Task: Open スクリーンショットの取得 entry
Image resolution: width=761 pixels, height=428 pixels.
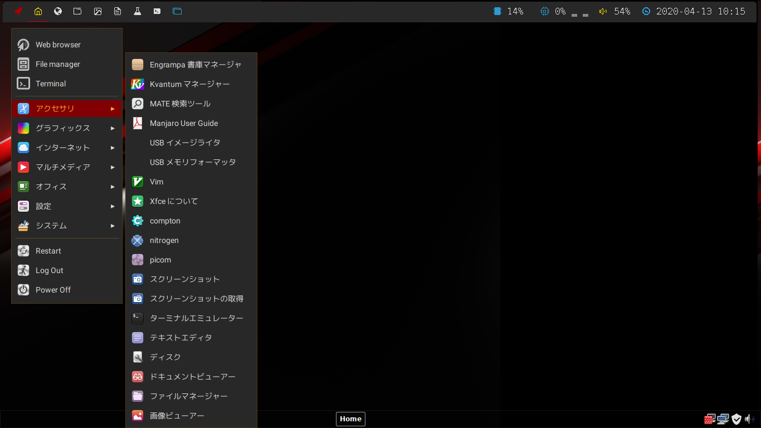Action: click(191, 299)
